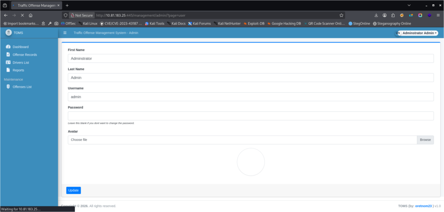The height and width of the screenshot is (212, 444).
Task: Click the Maintenance sidebar heading
Action: point(13,79)
